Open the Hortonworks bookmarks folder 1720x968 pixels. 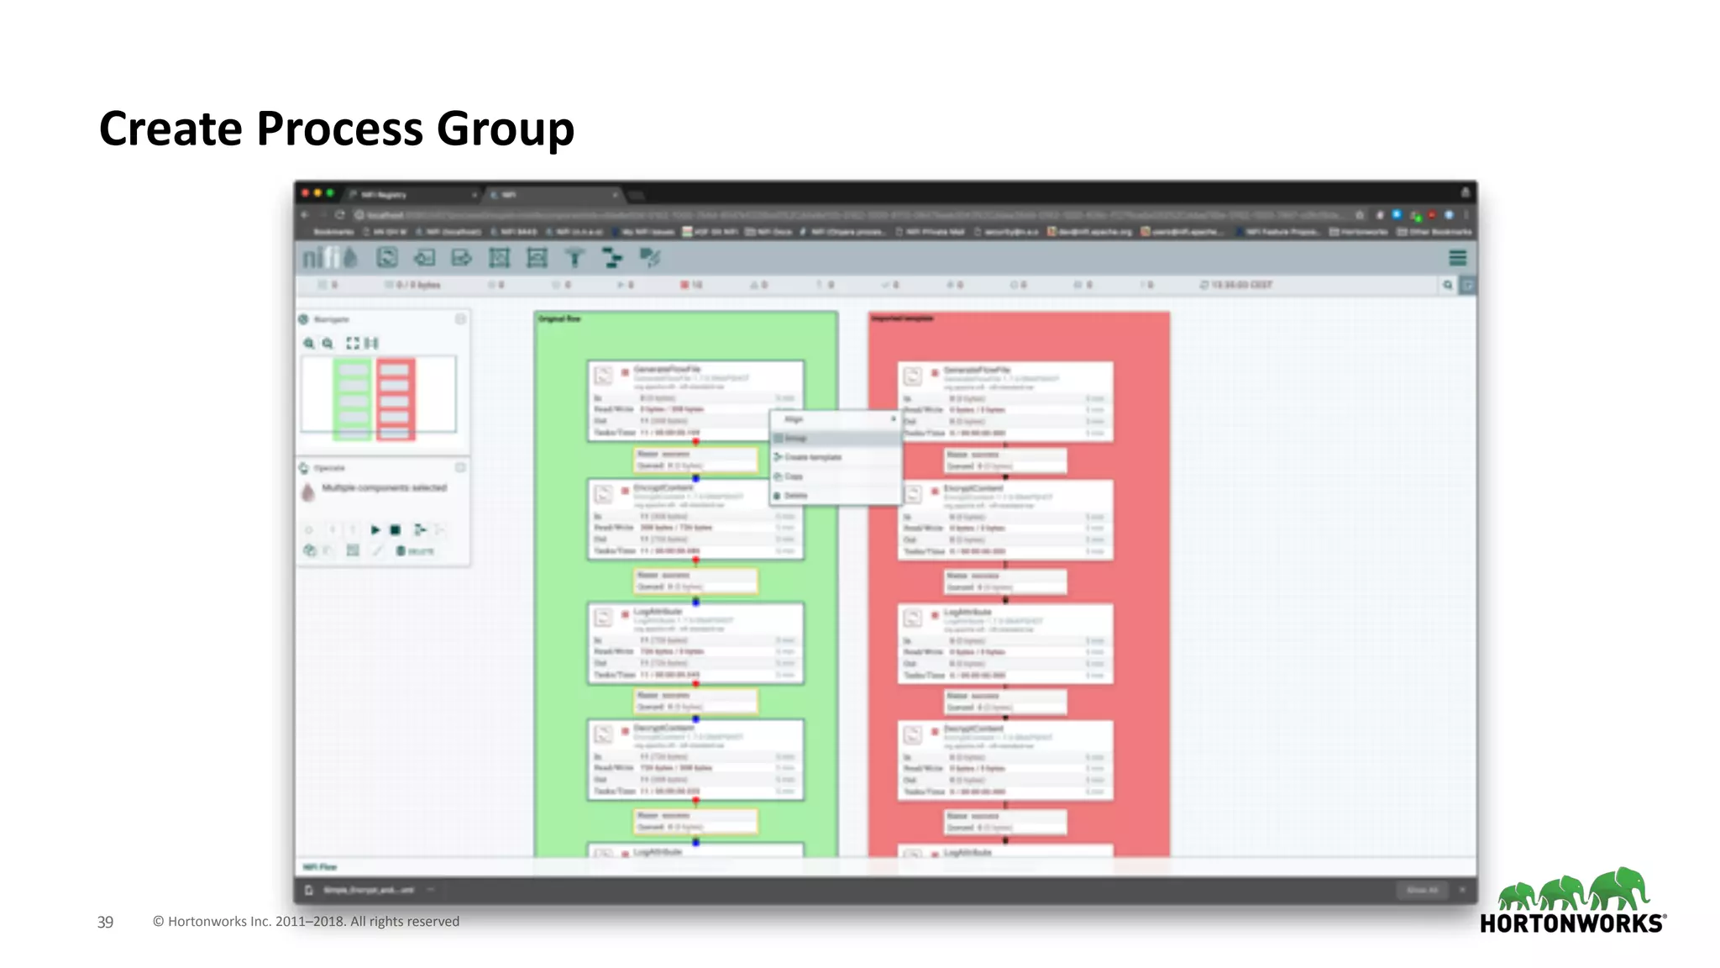click(1357, 232)
